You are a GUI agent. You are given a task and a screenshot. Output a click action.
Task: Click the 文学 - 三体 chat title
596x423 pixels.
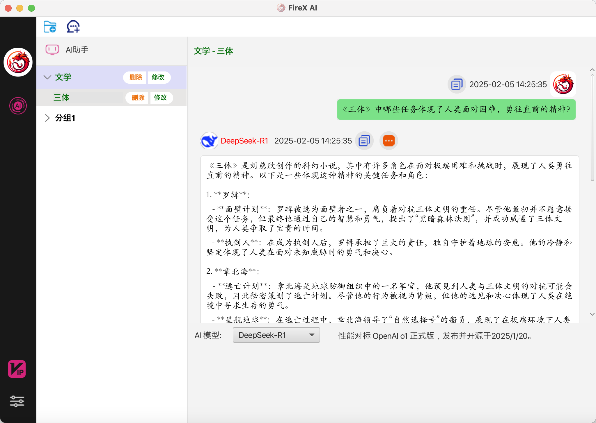pos(213,51)
